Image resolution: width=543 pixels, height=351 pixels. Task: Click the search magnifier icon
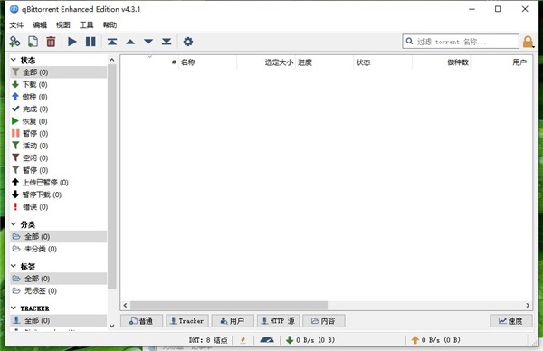pyautogui.click(x=409, y=42)
